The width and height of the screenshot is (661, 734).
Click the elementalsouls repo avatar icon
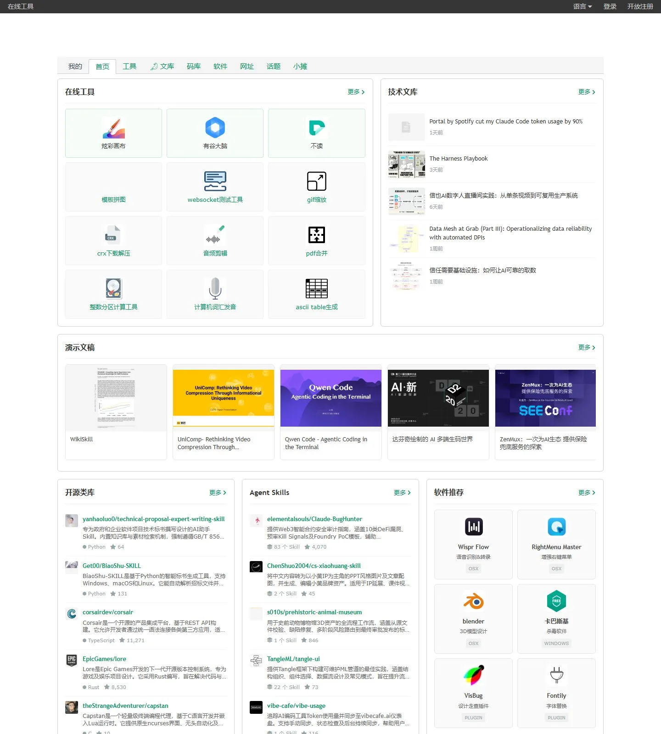tap(256, 521)
